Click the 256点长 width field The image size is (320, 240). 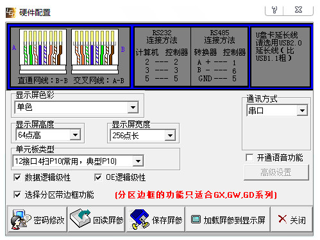[143, 135]
